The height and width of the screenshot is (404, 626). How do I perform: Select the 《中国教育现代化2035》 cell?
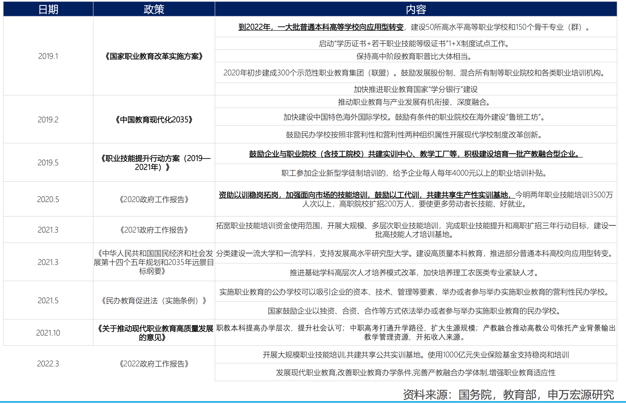(154, 120)
